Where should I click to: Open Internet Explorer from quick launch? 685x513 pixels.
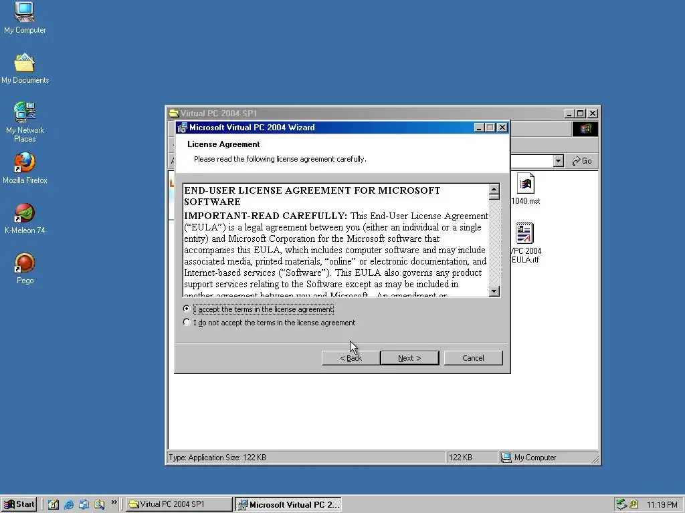[69, 505]
